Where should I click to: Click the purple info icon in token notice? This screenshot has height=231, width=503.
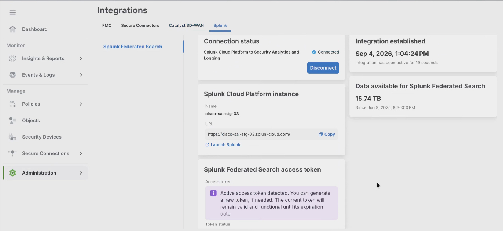[x=213, y=193]
